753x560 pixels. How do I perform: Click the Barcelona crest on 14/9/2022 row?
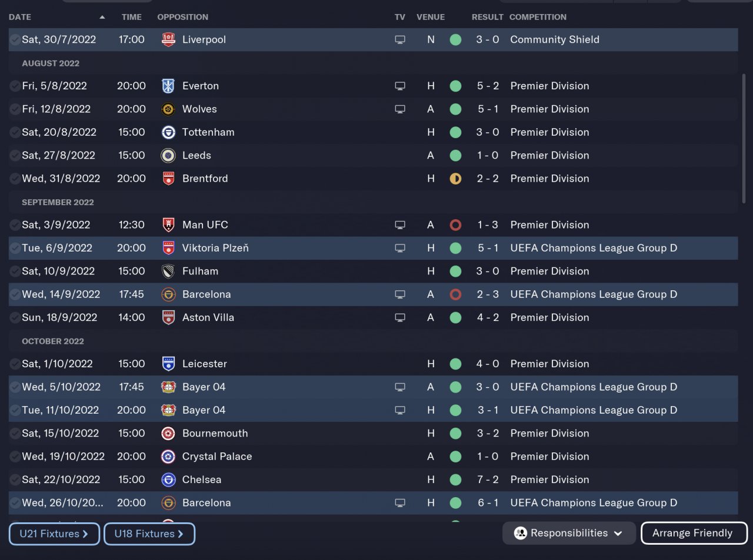(168, 294)
